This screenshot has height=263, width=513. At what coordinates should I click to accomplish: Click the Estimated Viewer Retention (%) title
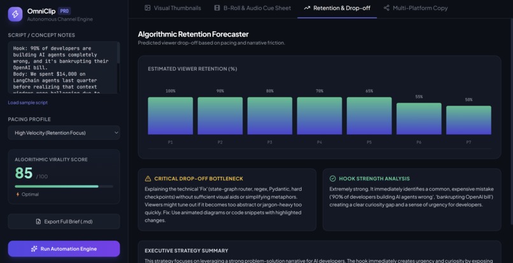pos(192,69)
